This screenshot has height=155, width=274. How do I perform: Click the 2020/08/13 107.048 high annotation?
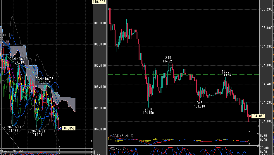click(x=18, y=61)
